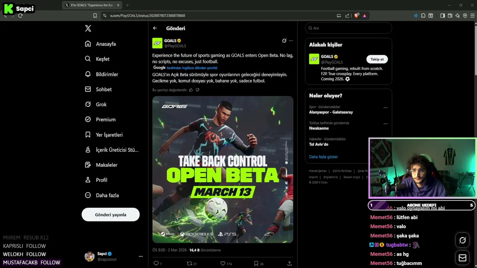Close the X'te GOALS tab
This screenshot has height=268, width=477.
tap(119, 5)
